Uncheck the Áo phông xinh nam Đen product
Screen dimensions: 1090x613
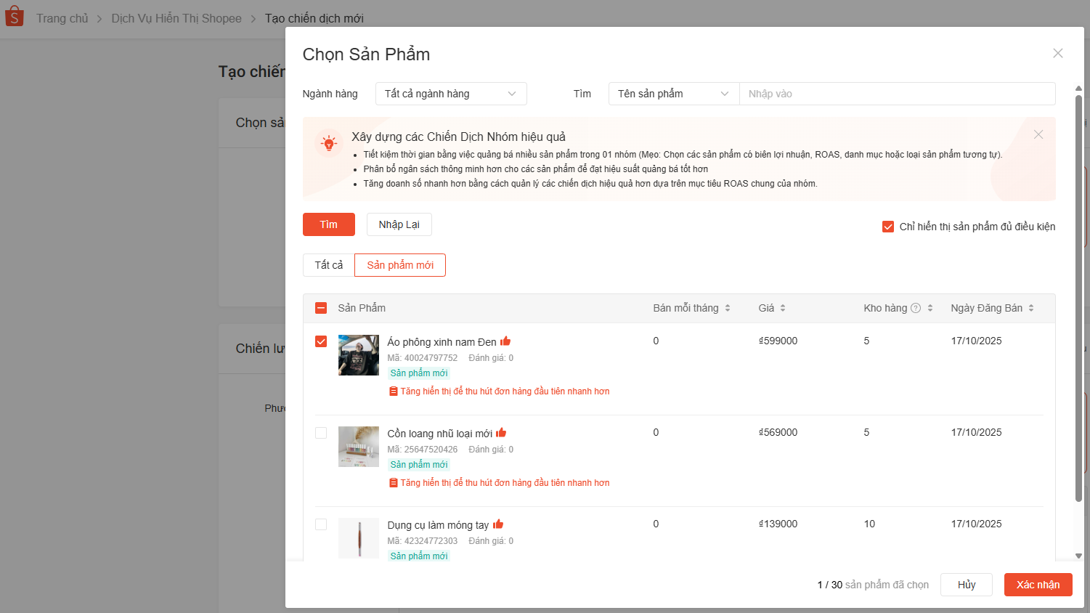coord(321,341)
